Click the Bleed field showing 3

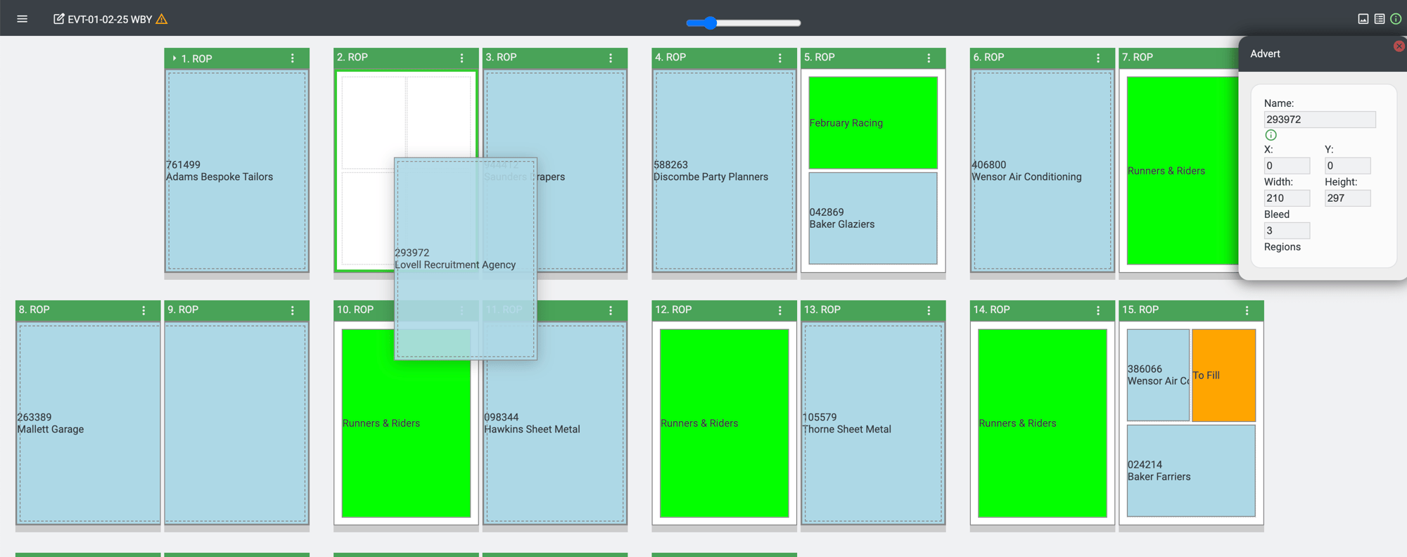click(1287, 231)
